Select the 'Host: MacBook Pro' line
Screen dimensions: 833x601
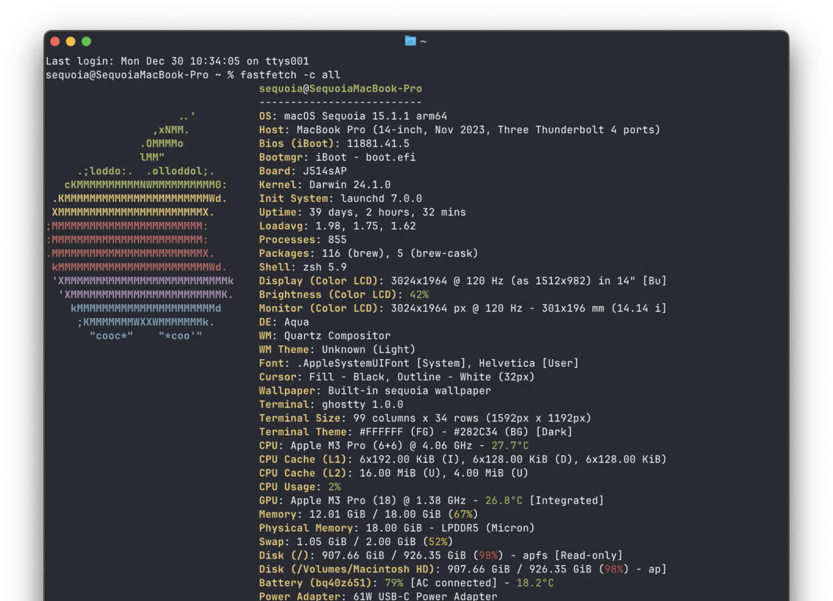click(x=459, y=130)
